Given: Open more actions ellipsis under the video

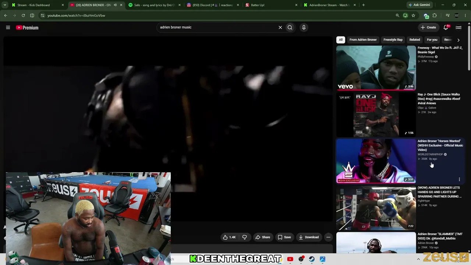Looking at the screenshot, I should tap(328, 237).
